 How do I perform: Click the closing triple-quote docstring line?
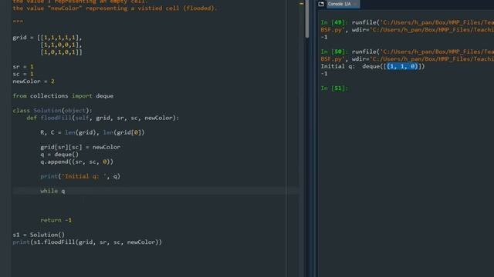tap(18, 22)
